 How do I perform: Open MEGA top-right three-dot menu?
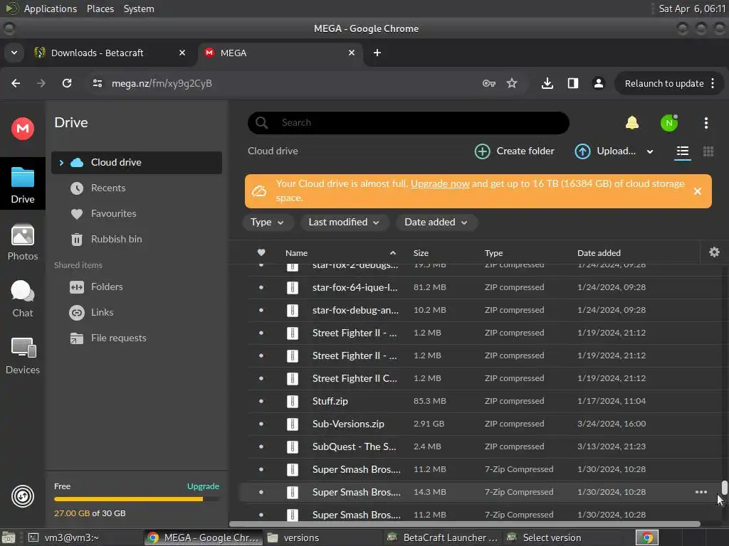706,123
